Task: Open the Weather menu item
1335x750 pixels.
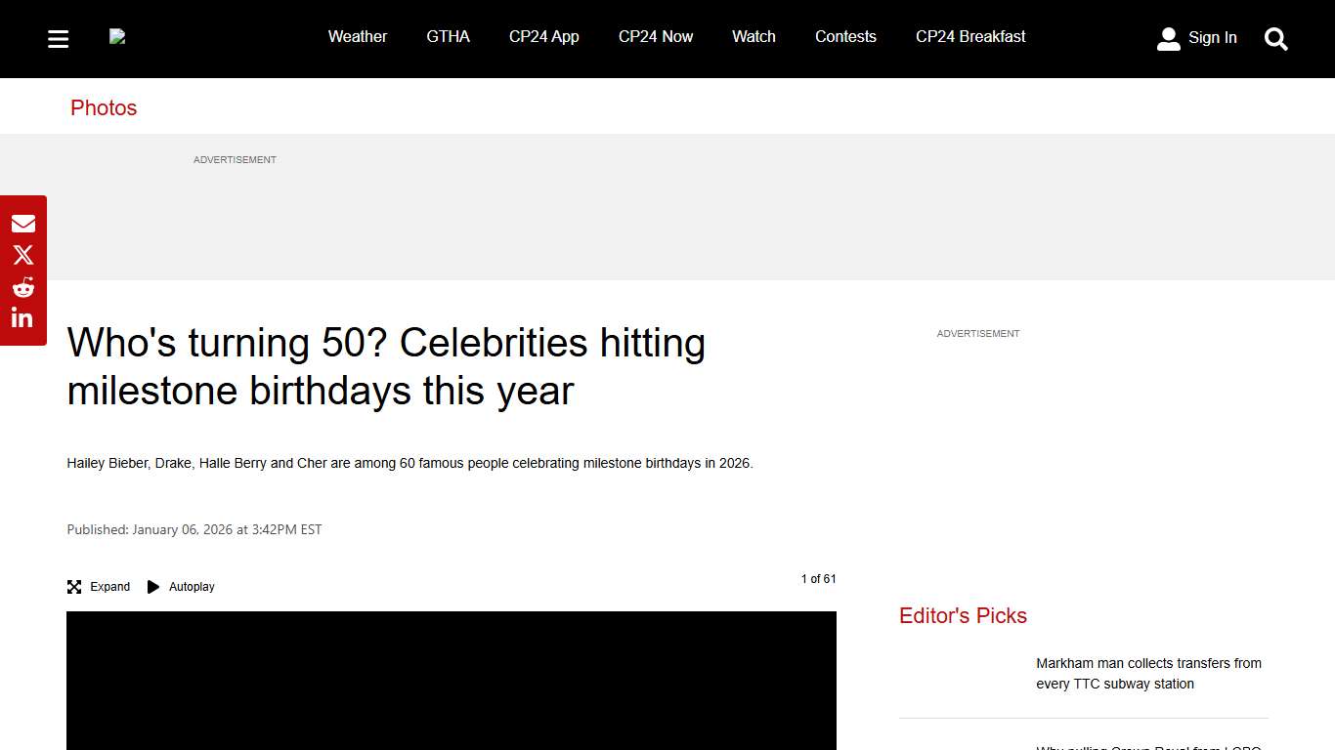Action: pos(358,36)
